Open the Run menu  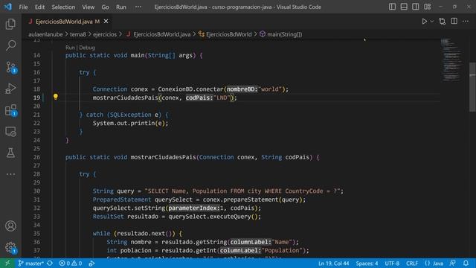(120, 7)
